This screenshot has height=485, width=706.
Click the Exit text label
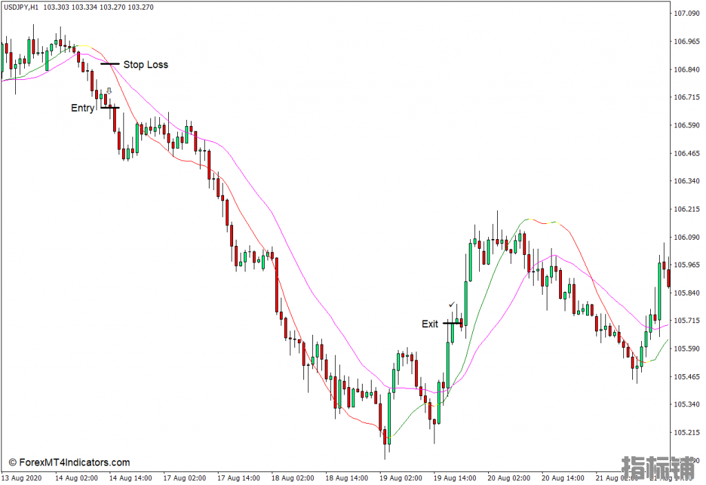point(430,324)
